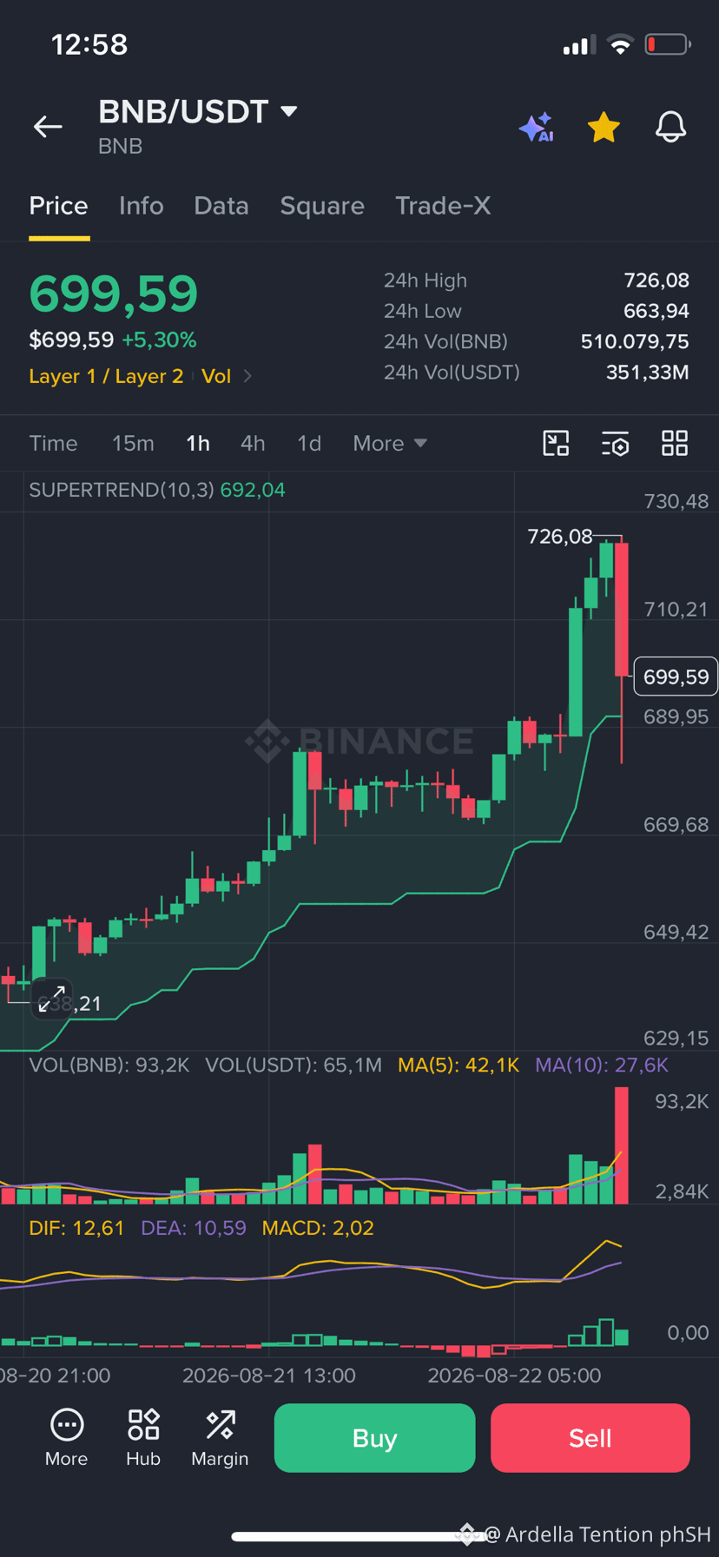Switch to the Price tab
This screenshot has height=1557, width=719.
59,206
